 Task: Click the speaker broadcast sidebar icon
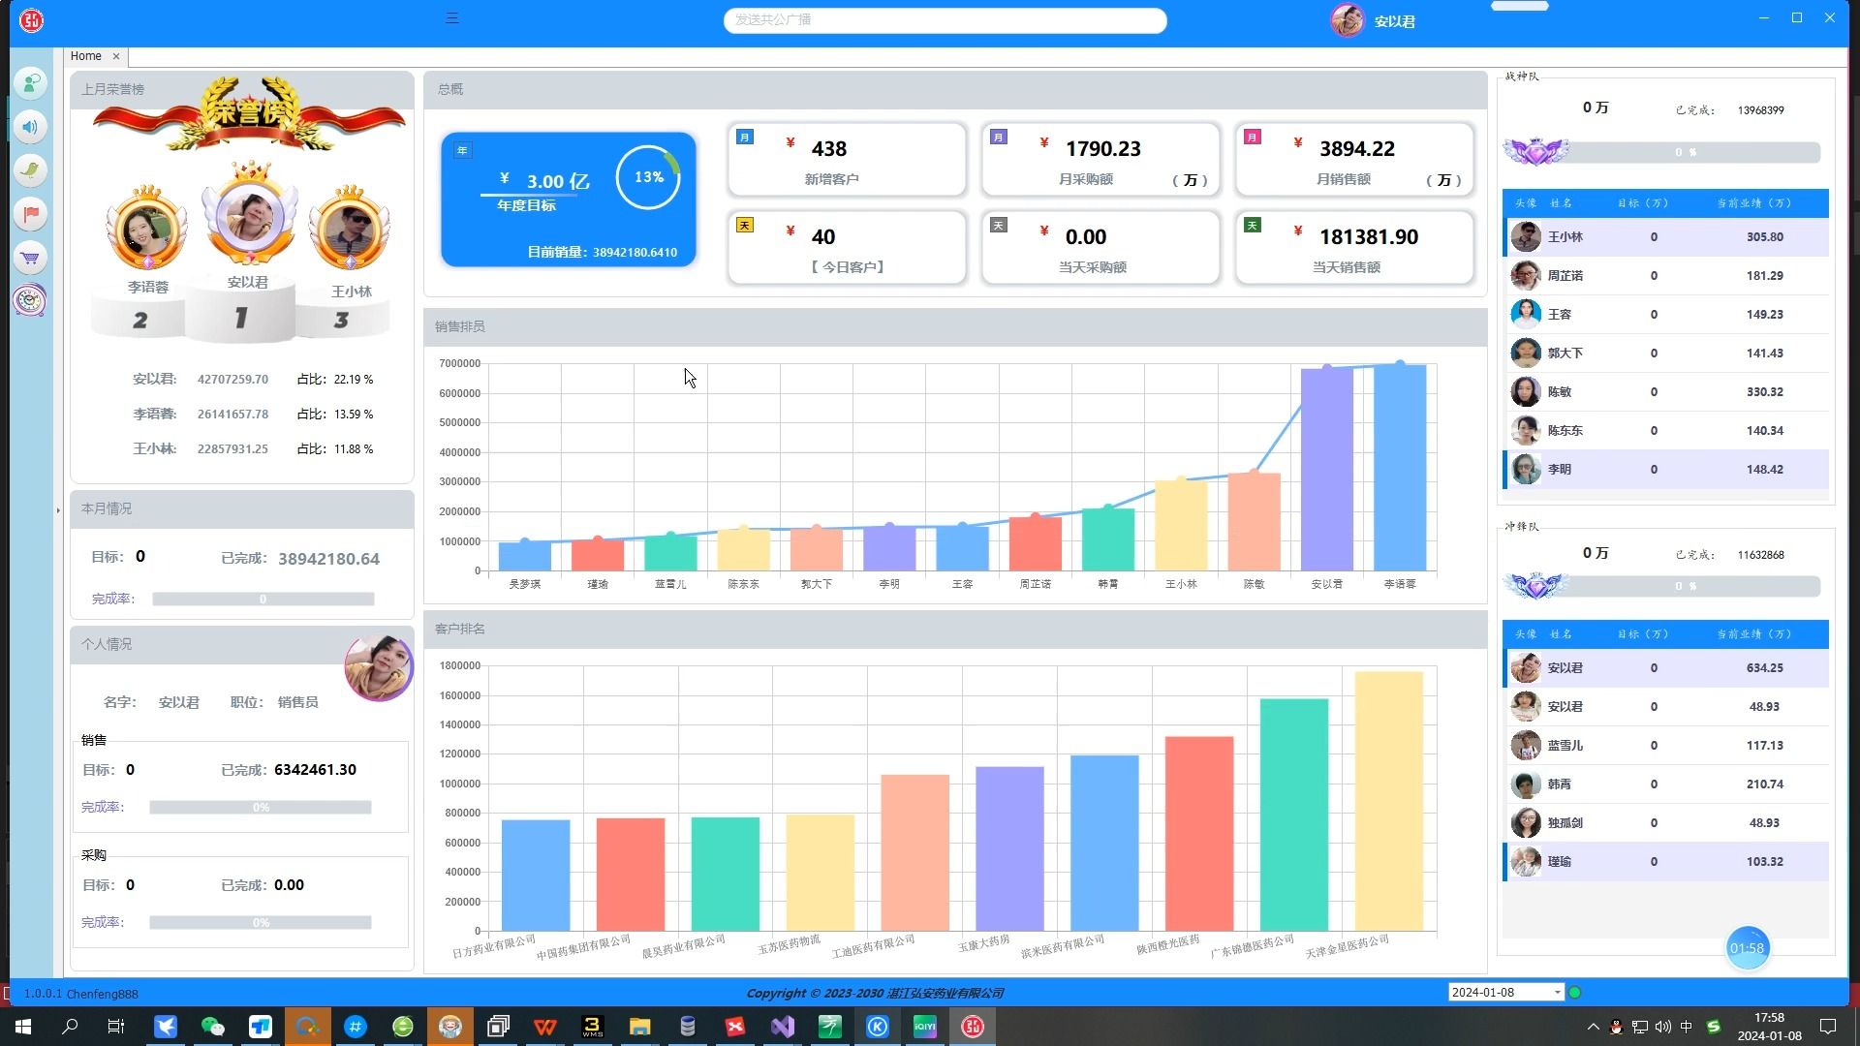point(31,127)
